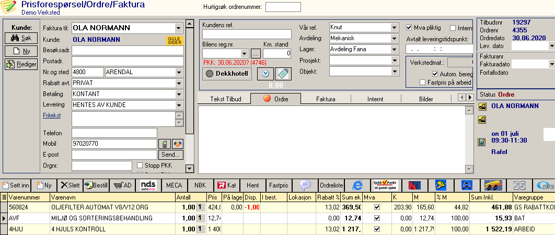Open the Bilder tab
This screenshot has width=555, height=235.
pyautogui.click(x=426, y=99)
